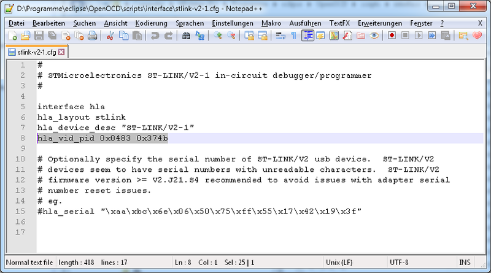Run macro multiple times icon
This screenshot has width=491, height=273.
[432, 36]
